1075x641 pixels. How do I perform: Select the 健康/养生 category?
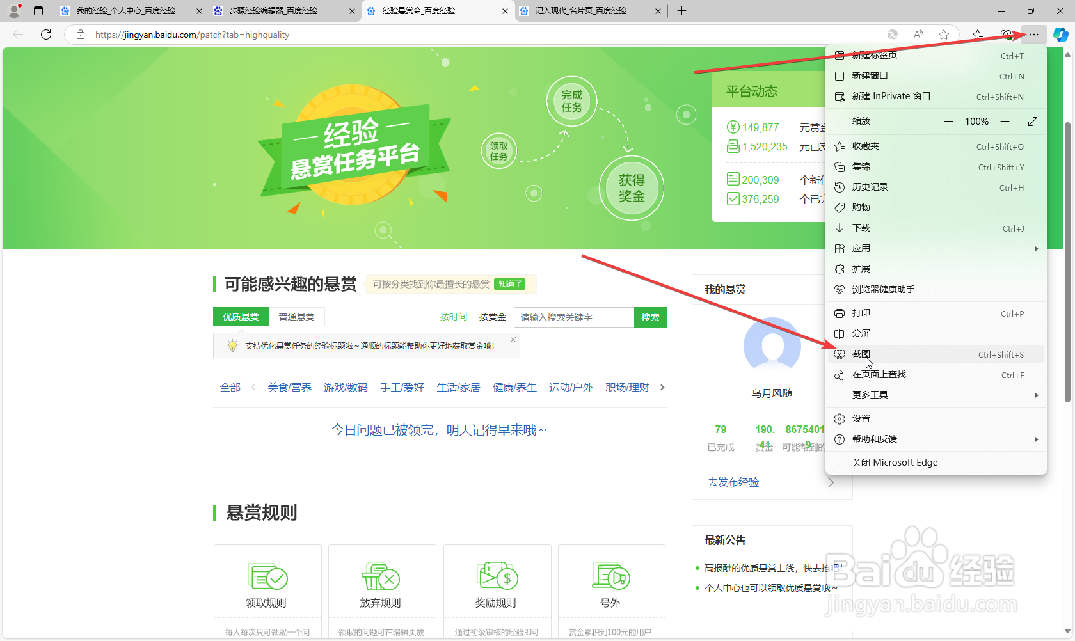tap(514, 387)
